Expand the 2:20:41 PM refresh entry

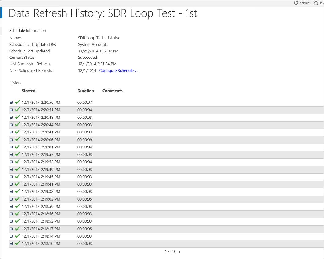tap(11, 132)
